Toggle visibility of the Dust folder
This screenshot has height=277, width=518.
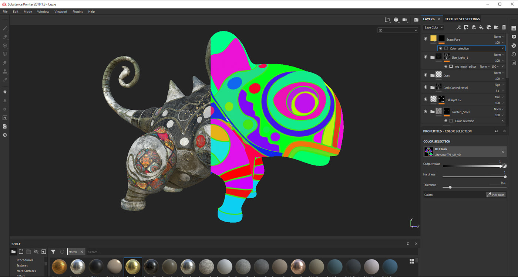[x=425, y=75]
